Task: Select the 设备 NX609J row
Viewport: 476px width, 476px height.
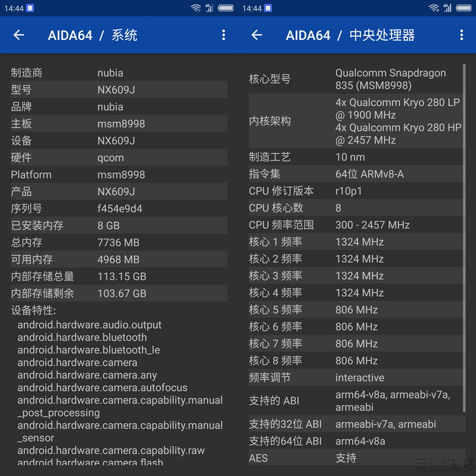Action: click(x=119, y=140)
